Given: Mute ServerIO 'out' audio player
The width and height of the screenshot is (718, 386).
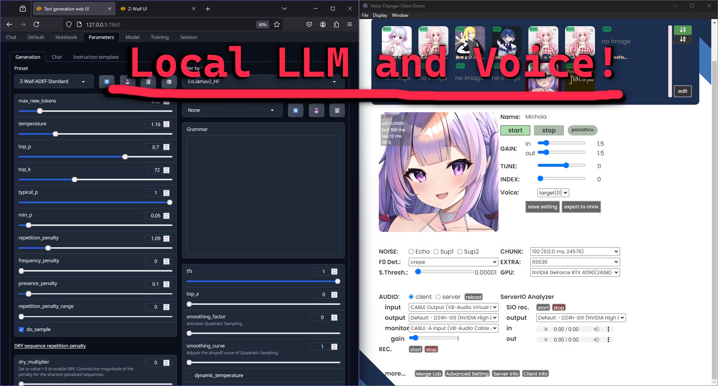Looking at the screenshot, I should pos(596,340).
